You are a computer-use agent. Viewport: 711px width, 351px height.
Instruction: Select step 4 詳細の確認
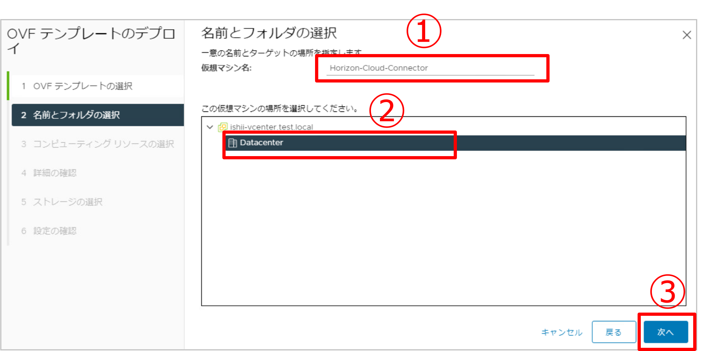tap(98, 173)
